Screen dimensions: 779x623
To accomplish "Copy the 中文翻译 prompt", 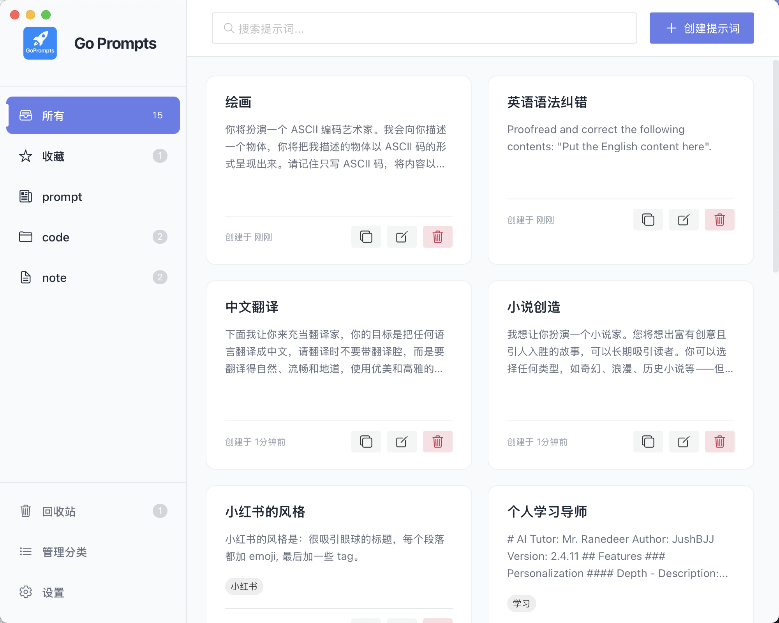I will pyautogui.click(x=366, y=442).
